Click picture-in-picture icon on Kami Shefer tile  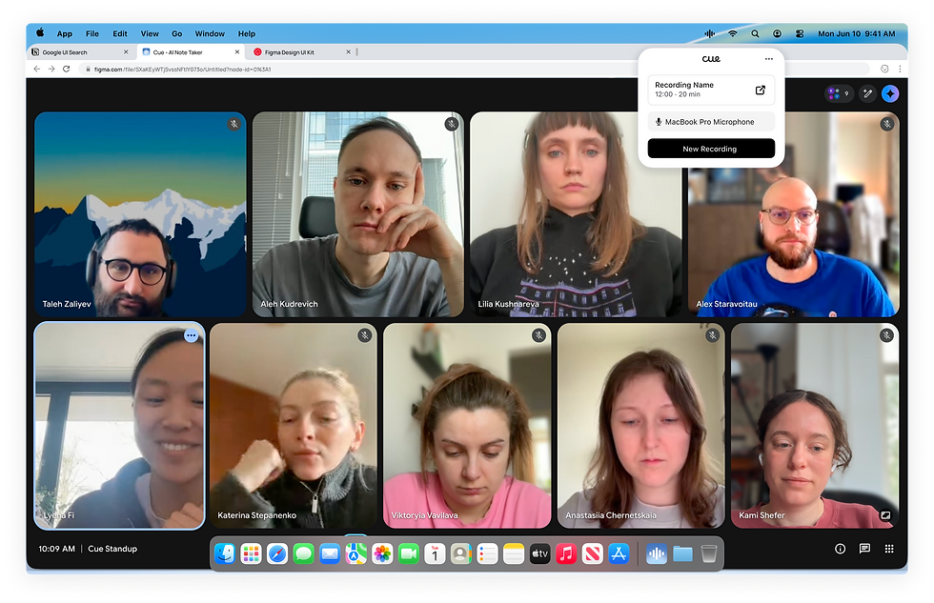pos(885,515)
